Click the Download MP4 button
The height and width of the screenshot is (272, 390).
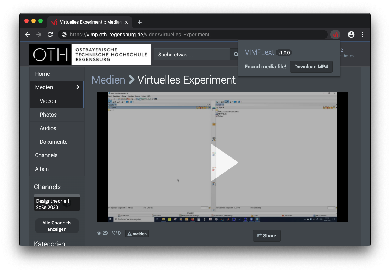[311, 66]
